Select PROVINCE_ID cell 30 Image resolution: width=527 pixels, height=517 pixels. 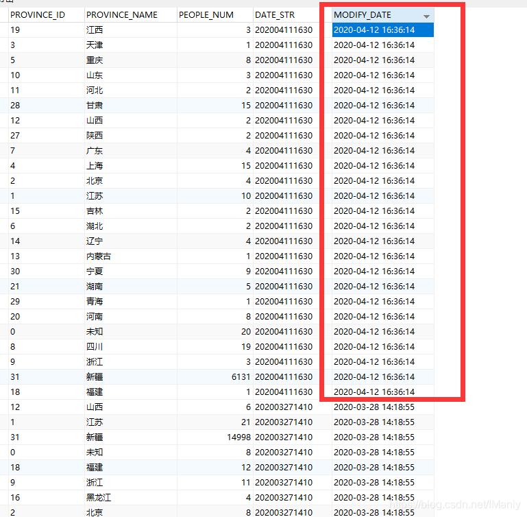(x=47, y=272)
